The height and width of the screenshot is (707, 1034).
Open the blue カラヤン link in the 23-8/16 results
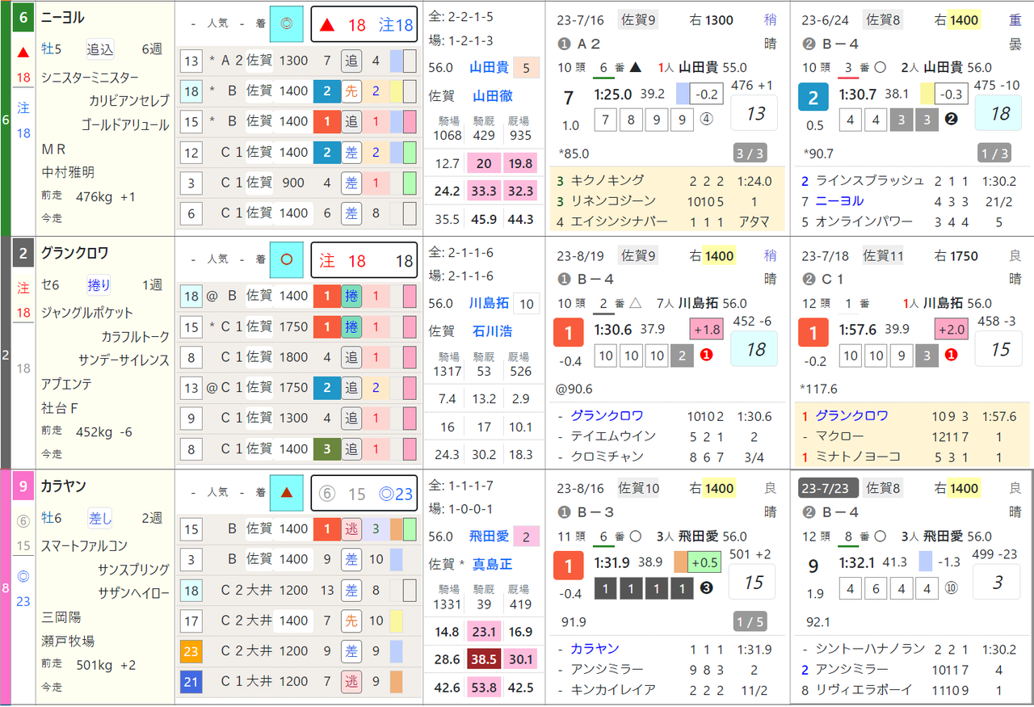click(x=595, y=649)
